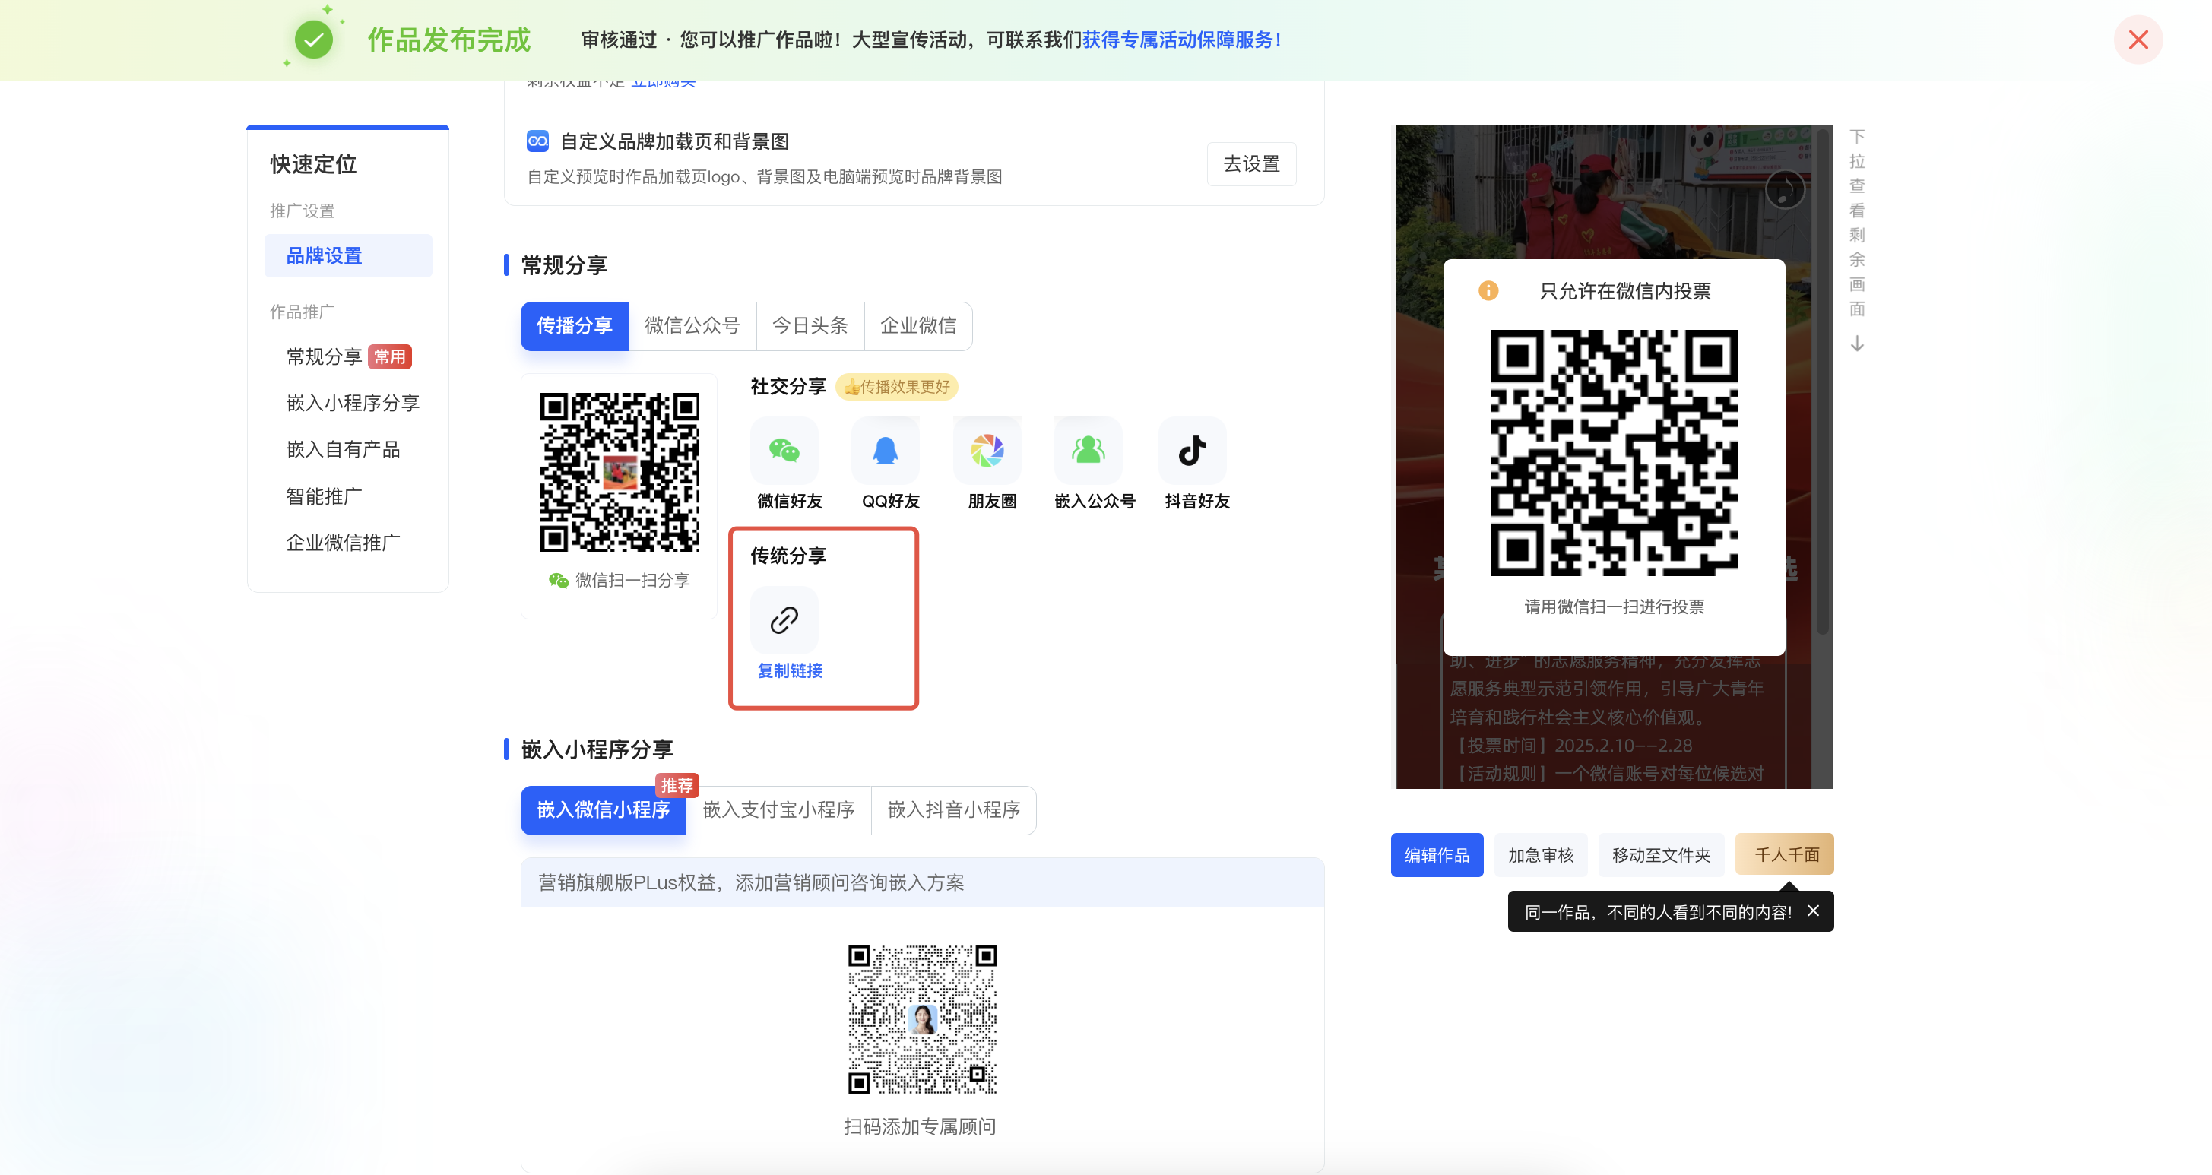Click the 微信扫一扫分享 label
2212x1175 pixels.
632,581
